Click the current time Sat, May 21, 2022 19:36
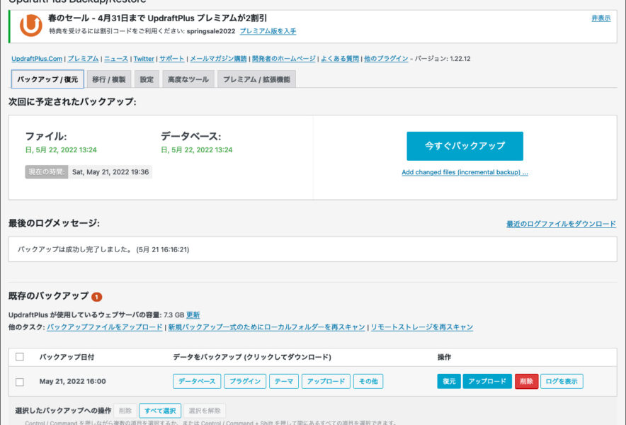626x425 pixels. (x=110, y=172)
